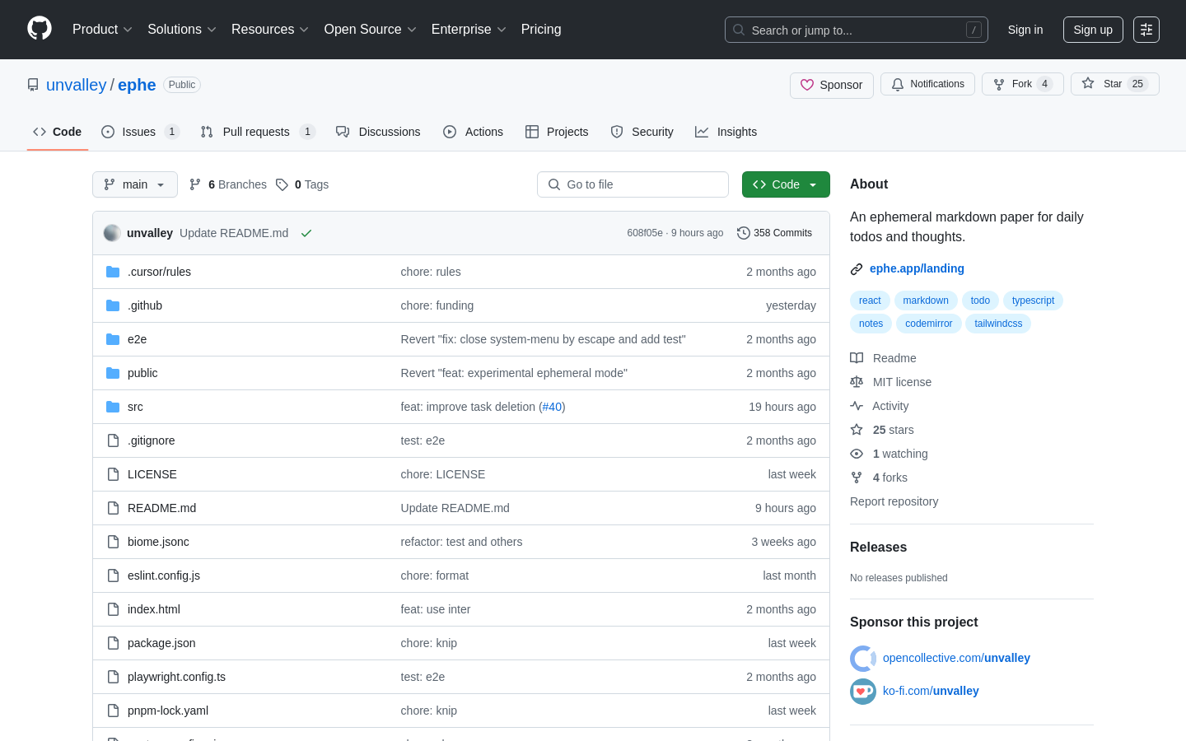Click the GitHub logo icon
1186x741 pixels.
(x=40, y=29)
